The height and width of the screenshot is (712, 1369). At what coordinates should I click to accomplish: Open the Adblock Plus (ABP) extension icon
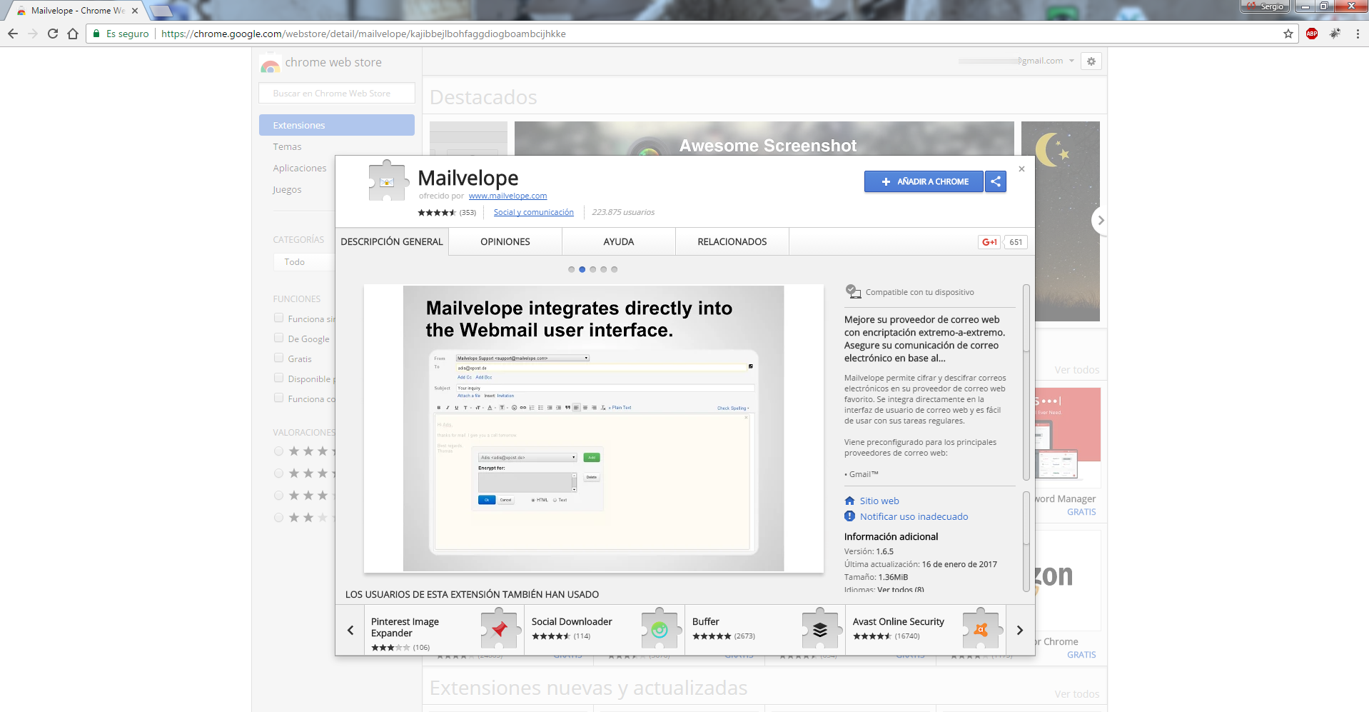pyautogui.click(x=1312, y=34)
